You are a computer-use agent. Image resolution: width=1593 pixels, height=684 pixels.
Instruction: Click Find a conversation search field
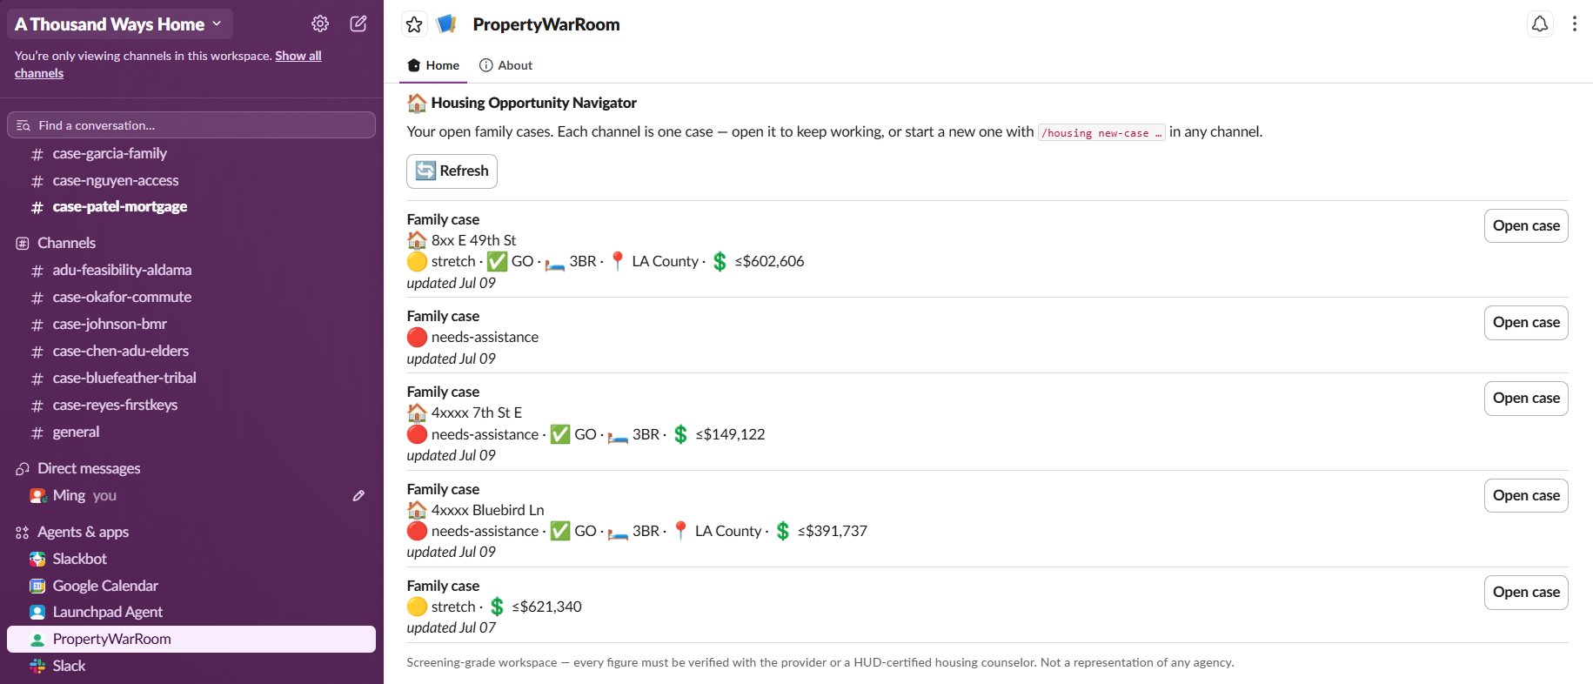coord(191,125)
